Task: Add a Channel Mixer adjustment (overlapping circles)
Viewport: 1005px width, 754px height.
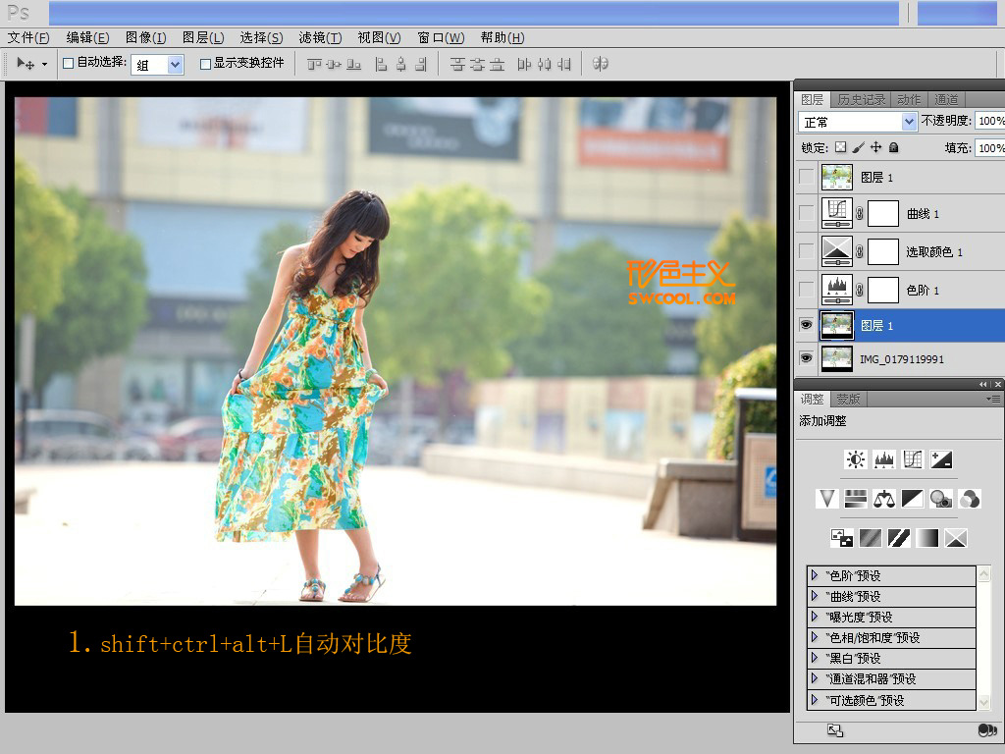Action: [x=970, y=499]
